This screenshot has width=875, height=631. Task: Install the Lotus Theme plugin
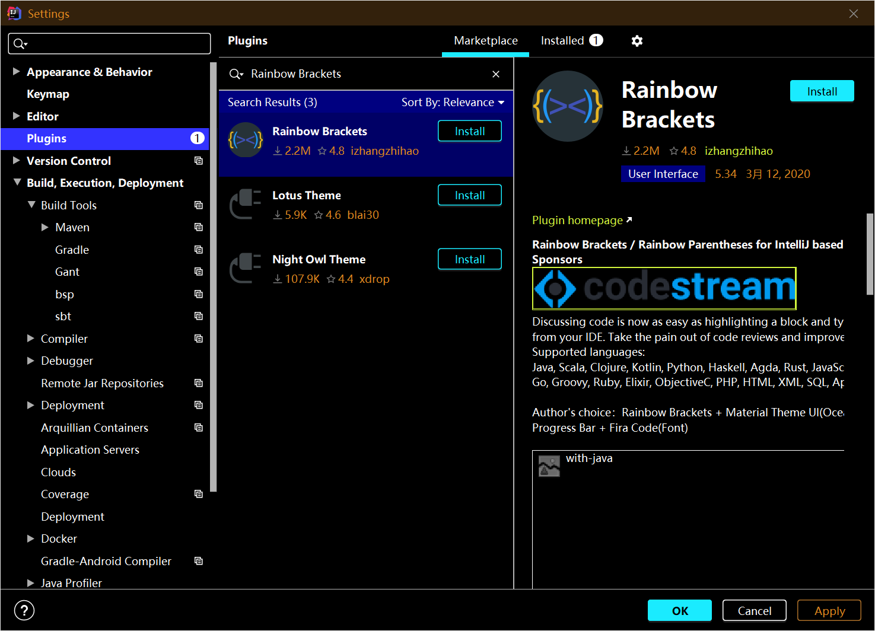pos(470,195)
